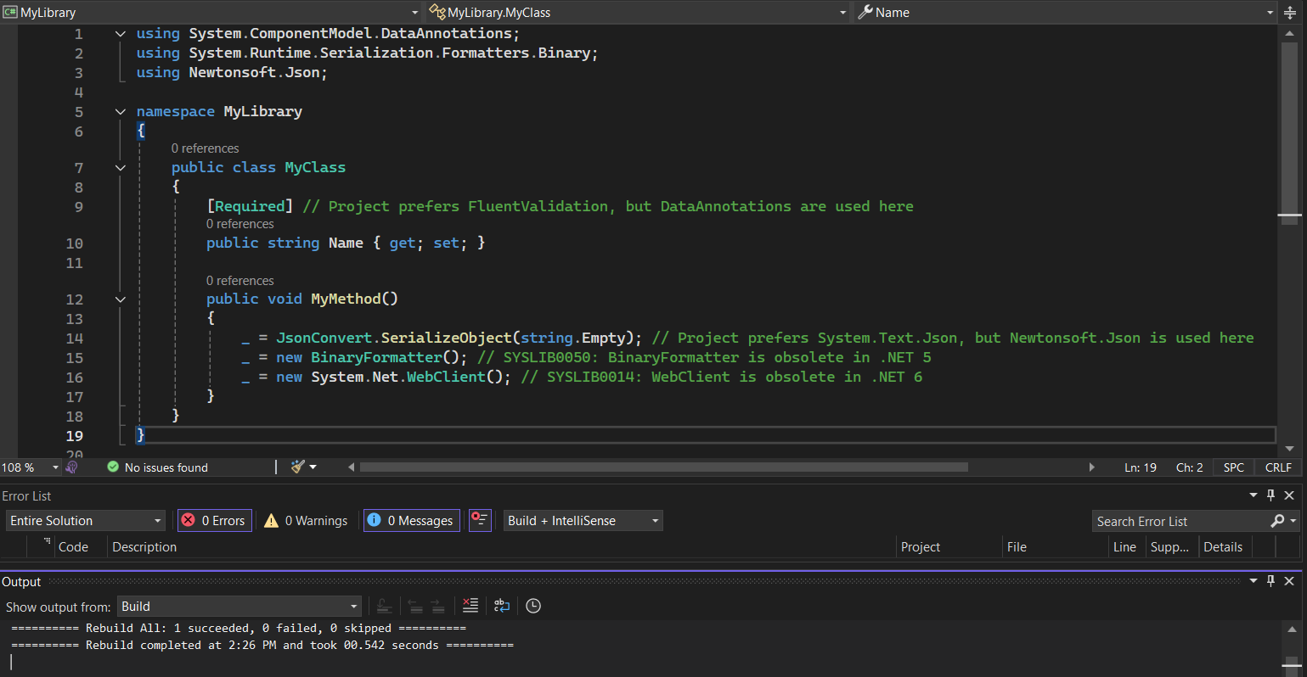1307x677 pixels.
Task: Click the code cleanup broom icon
Action: point(298,467)
